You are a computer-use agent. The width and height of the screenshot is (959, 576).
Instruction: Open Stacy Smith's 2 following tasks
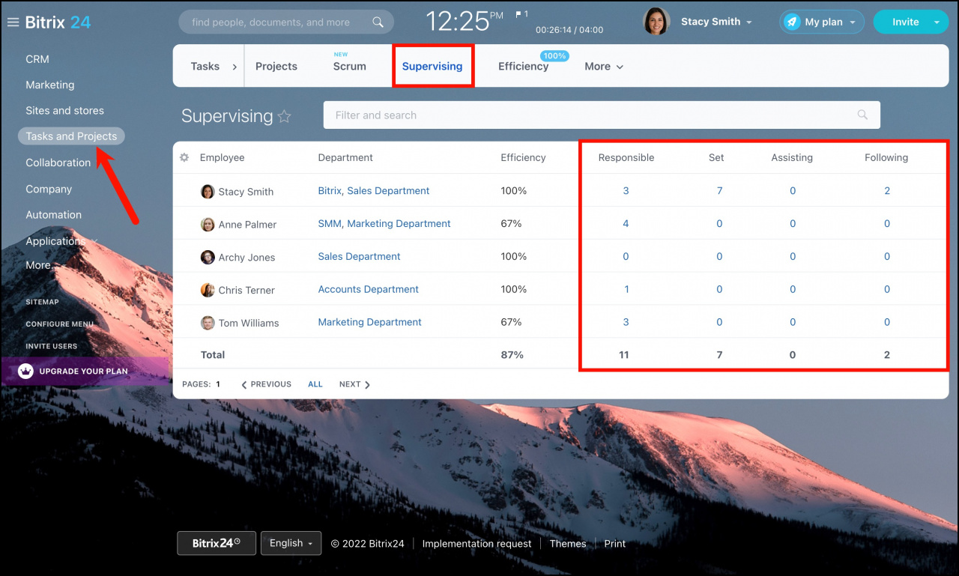tap(887, 191)
